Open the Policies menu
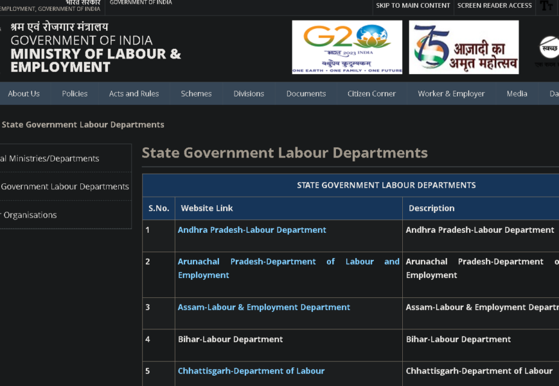Screen dimensions: 559x386 point(75,93)
